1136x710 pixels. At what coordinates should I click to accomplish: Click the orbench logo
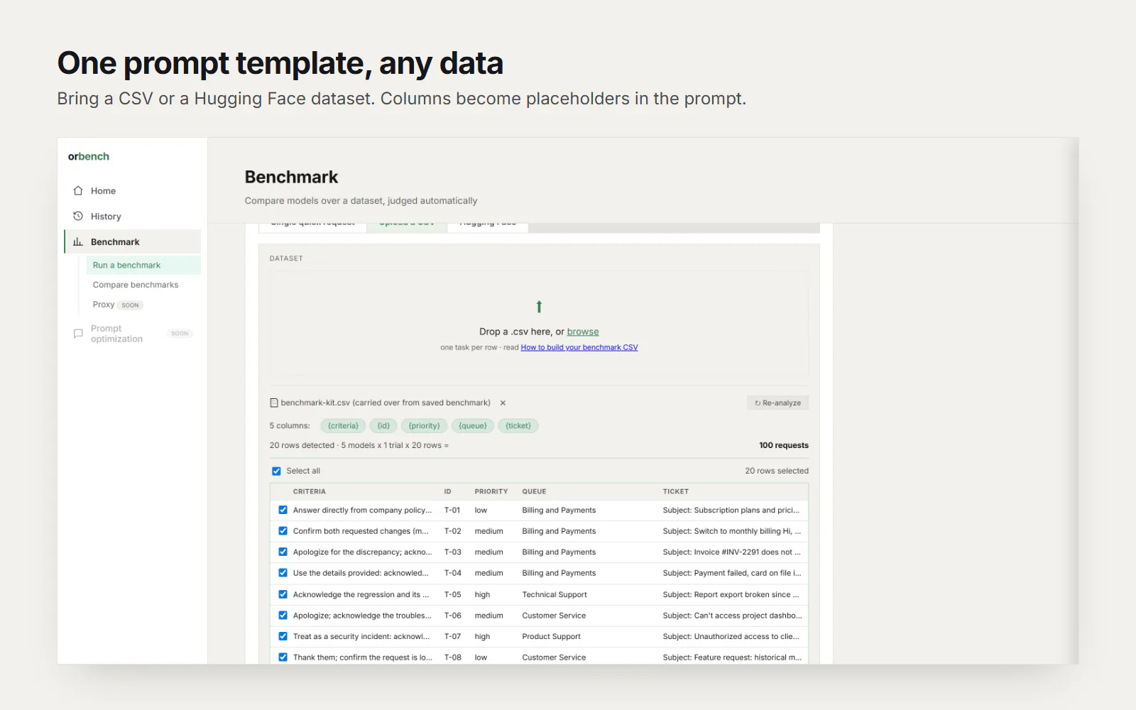89,156
